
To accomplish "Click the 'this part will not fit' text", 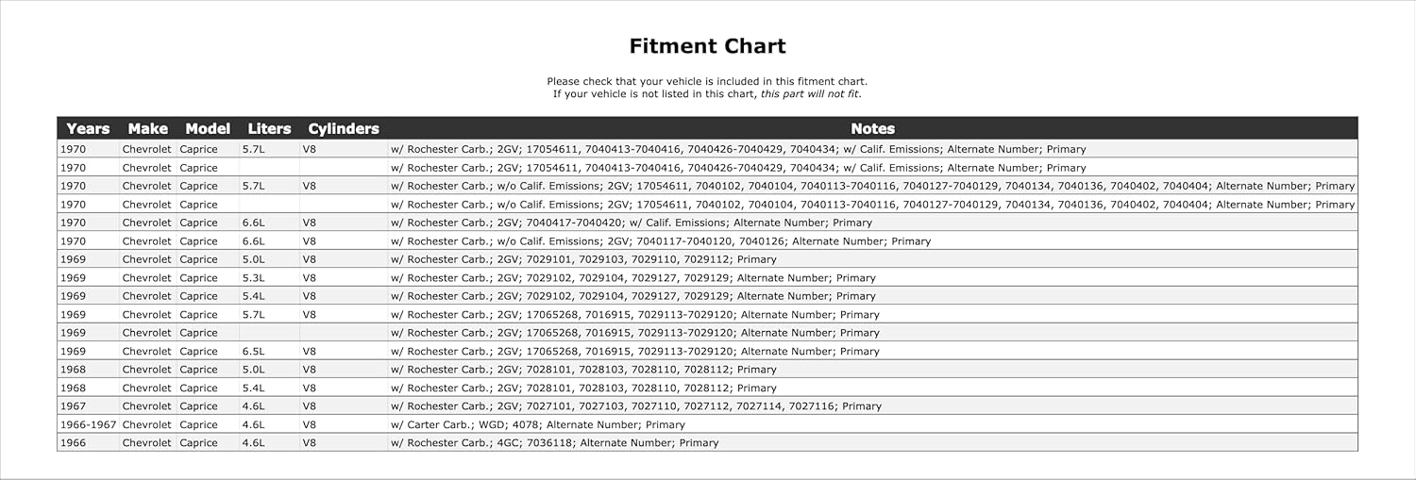I will click(810, 94).
